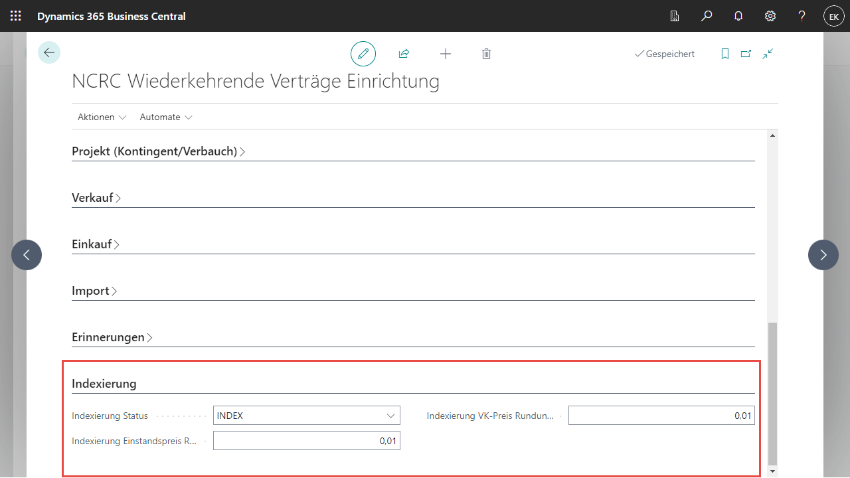Viewport: 850px width, 478px height.
Task: Open settings gear icon
Action: click(x=770, y=16)
